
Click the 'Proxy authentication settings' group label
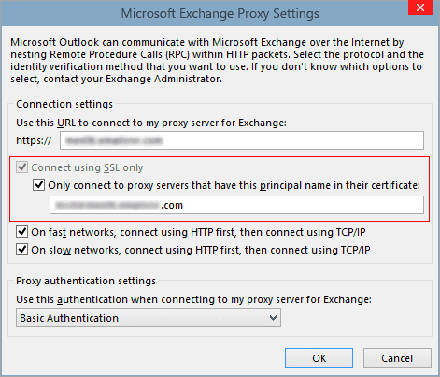pyautogui.click(x=86, y=281)
